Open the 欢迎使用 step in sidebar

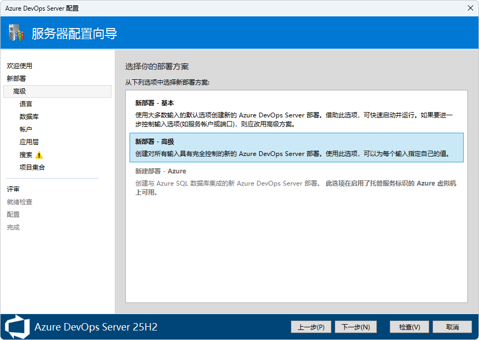(20, 66)
